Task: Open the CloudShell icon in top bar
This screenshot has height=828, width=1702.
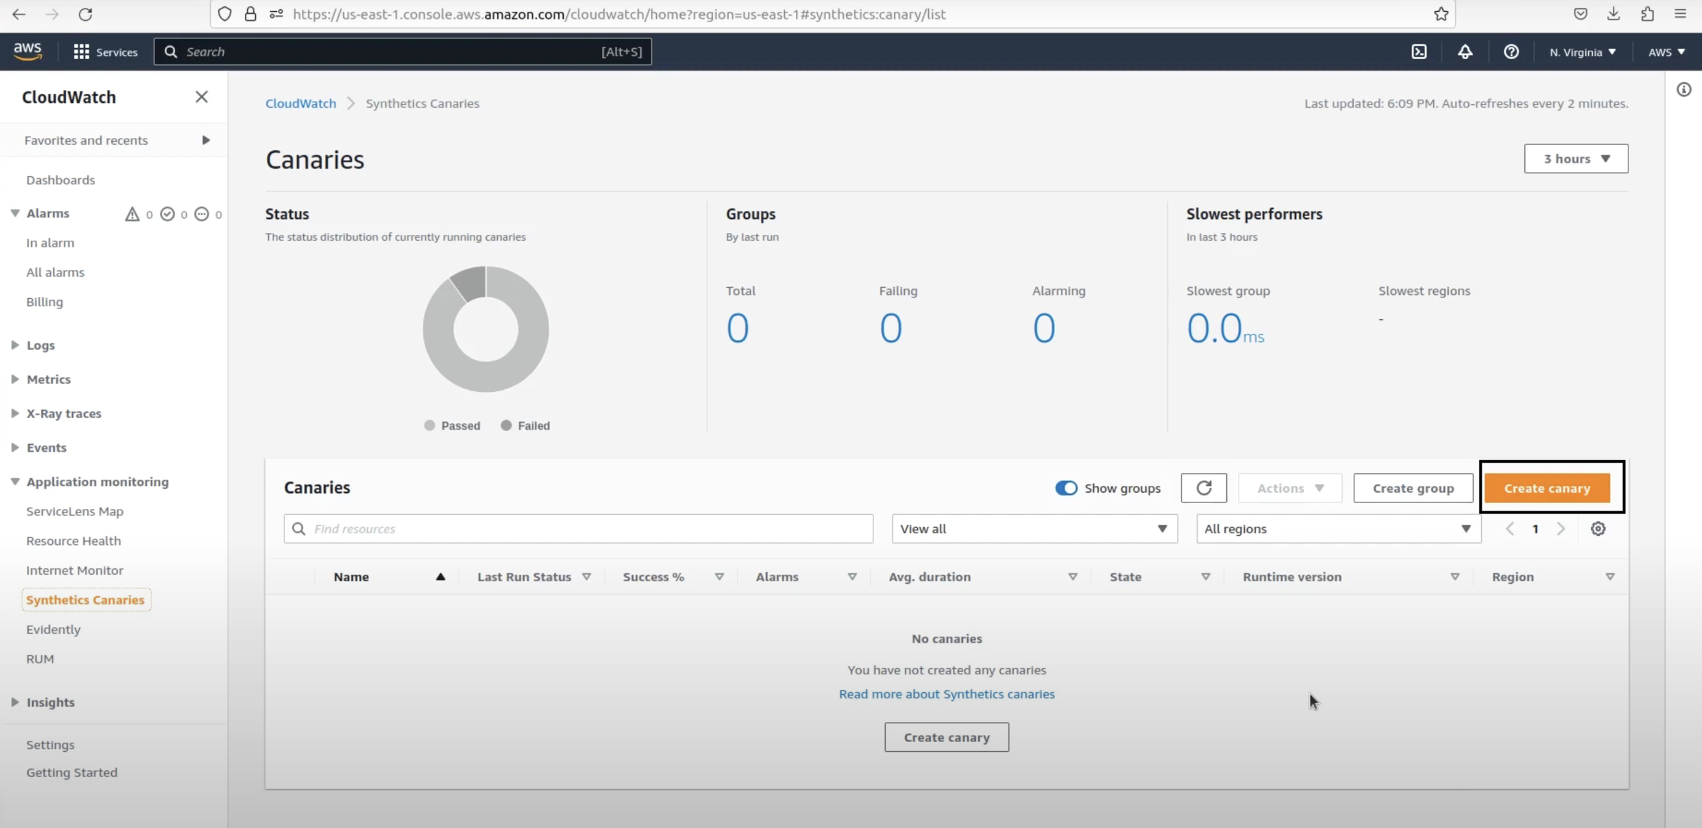Action: click(x=1419, y=51)
